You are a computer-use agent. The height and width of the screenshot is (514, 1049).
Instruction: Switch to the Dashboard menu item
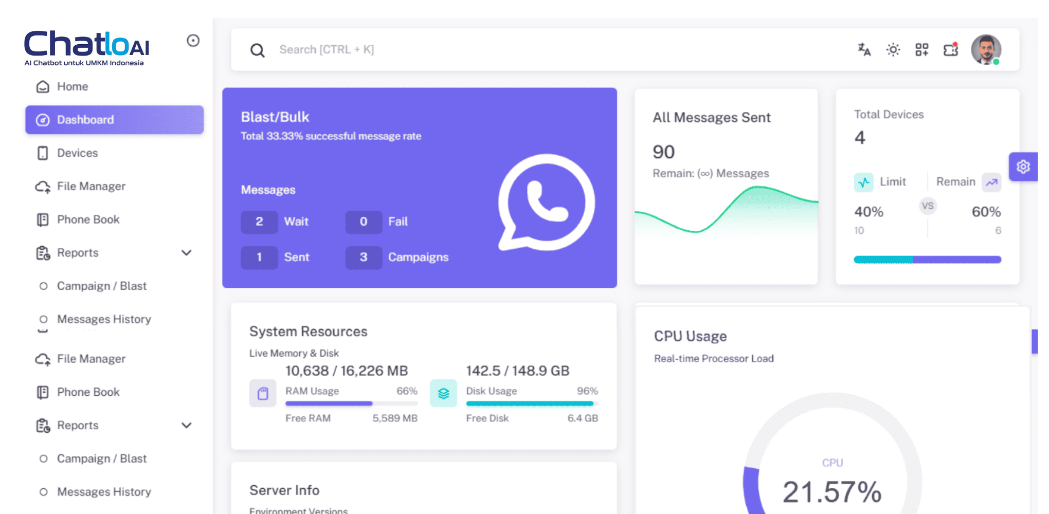click(85, 120)
